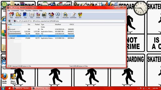Viewport: 161px width, 90px height.
Task: Open Mozilla Firefox desktop shortcut
Action: pos(4,78)
